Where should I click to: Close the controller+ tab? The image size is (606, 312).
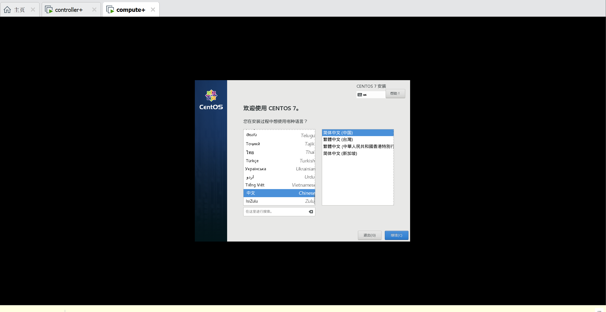[x=94, y=10]
